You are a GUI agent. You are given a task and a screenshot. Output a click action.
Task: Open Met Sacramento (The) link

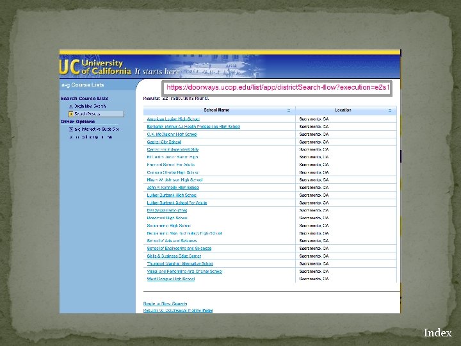(167, 210)
